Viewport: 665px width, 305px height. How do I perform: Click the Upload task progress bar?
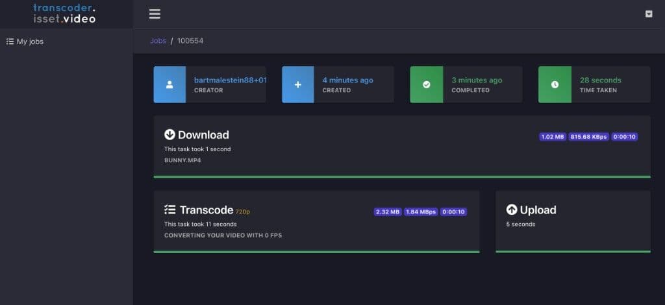click(x=573, y=252)
